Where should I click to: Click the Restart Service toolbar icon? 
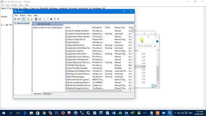[x=58, y=19]
